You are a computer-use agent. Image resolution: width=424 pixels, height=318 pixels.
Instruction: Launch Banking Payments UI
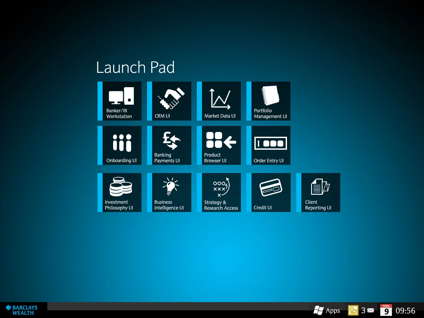[171, 145]
